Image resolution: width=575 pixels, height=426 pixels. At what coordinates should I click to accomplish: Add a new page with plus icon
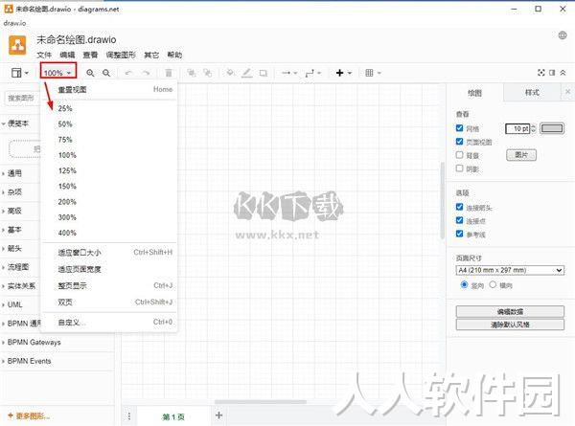(x=218, y=415)
